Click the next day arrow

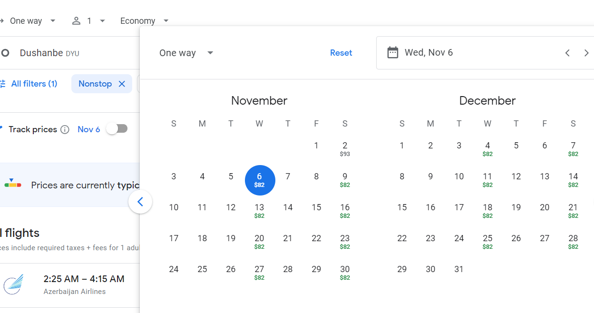tap(586, 53)
